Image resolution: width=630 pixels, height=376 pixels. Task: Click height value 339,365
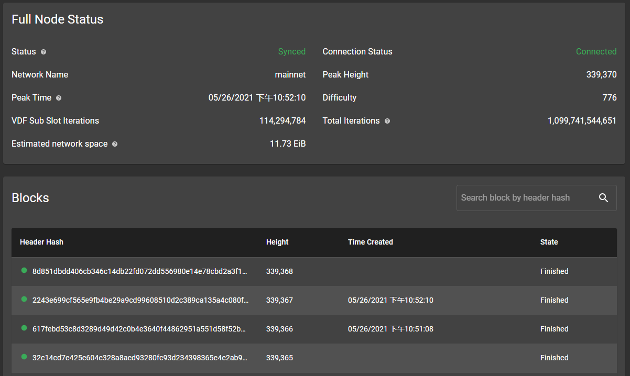(x=279, y=358)
